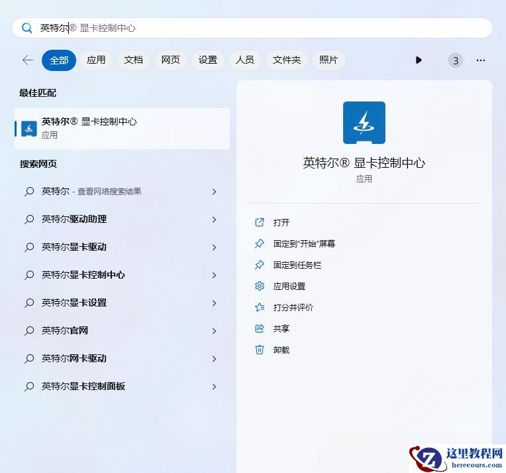This screenshot has width=506, height=473.
Task: Expand chevron next to 英特尔官网
Action: tap(215, 331)
